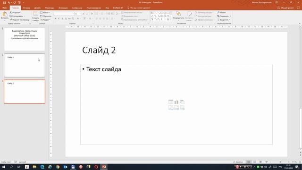Open the Вид ribbon tab
Image resolution: width=302 pixels, height=170 pixels.
click(107, 8)
